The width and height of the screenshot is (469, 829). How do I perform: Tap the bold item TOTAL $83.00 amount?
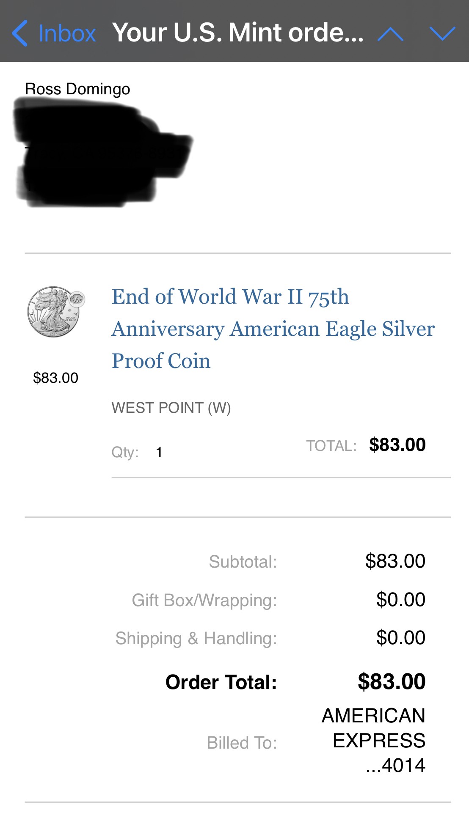pyautogui.click(x=397, y=445)
